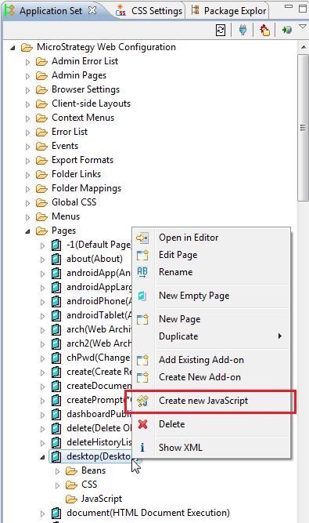This screenshot has height=523, width=309.
Task: Expand the Admin Error List folder
Action: tap(27, 62)
